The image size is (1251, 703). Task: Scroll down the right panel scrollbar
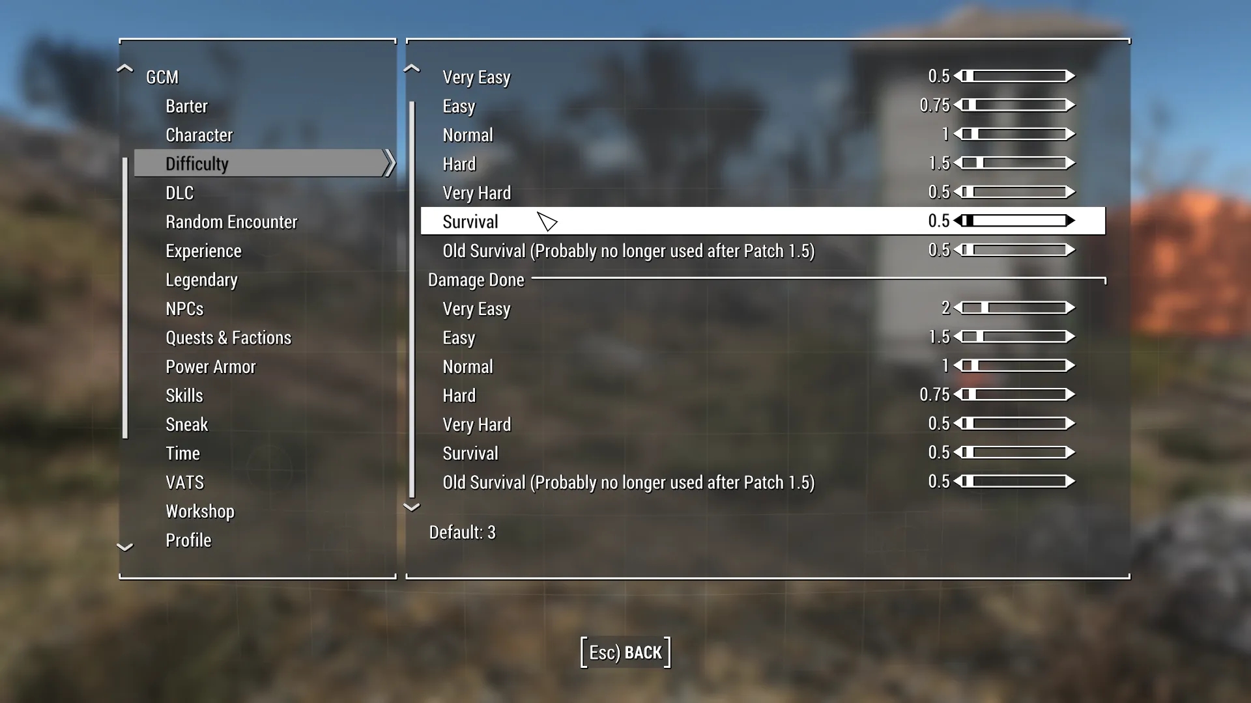pos(413,506)
